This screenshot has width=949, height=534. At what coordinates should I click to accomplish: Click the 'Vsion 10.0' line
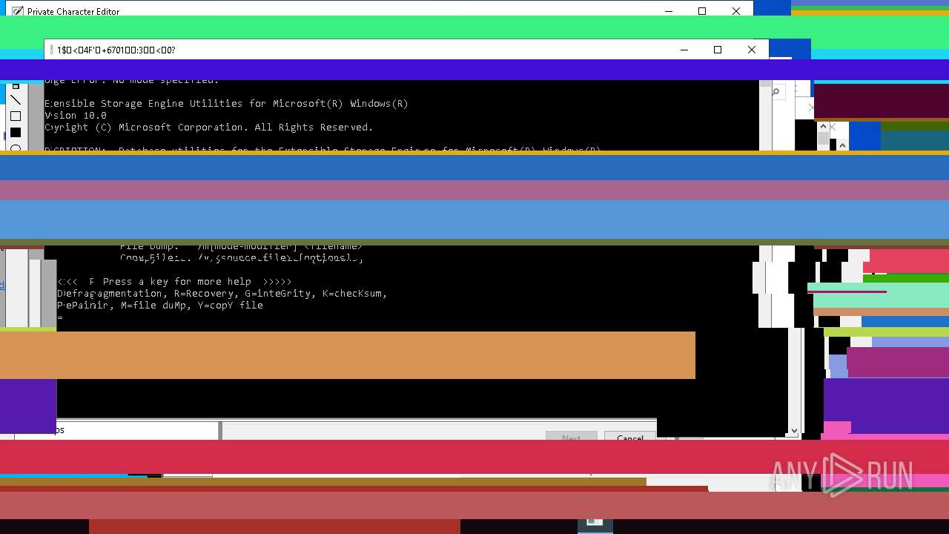pyautogui.click(x=76, y=116)
